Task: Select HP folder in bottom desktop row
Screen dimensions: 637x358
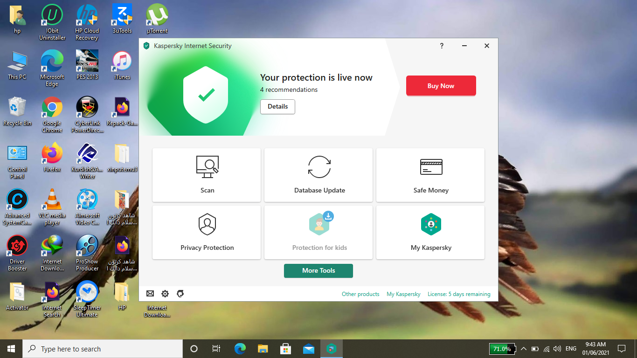Action: [122, 296]
